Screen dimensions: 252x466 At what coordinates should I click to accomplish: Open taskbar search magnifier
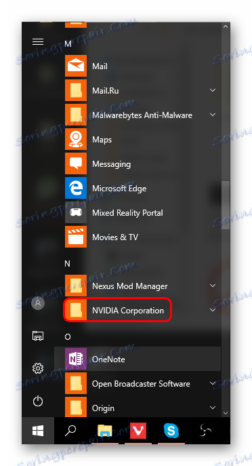[x=70, y=431]
